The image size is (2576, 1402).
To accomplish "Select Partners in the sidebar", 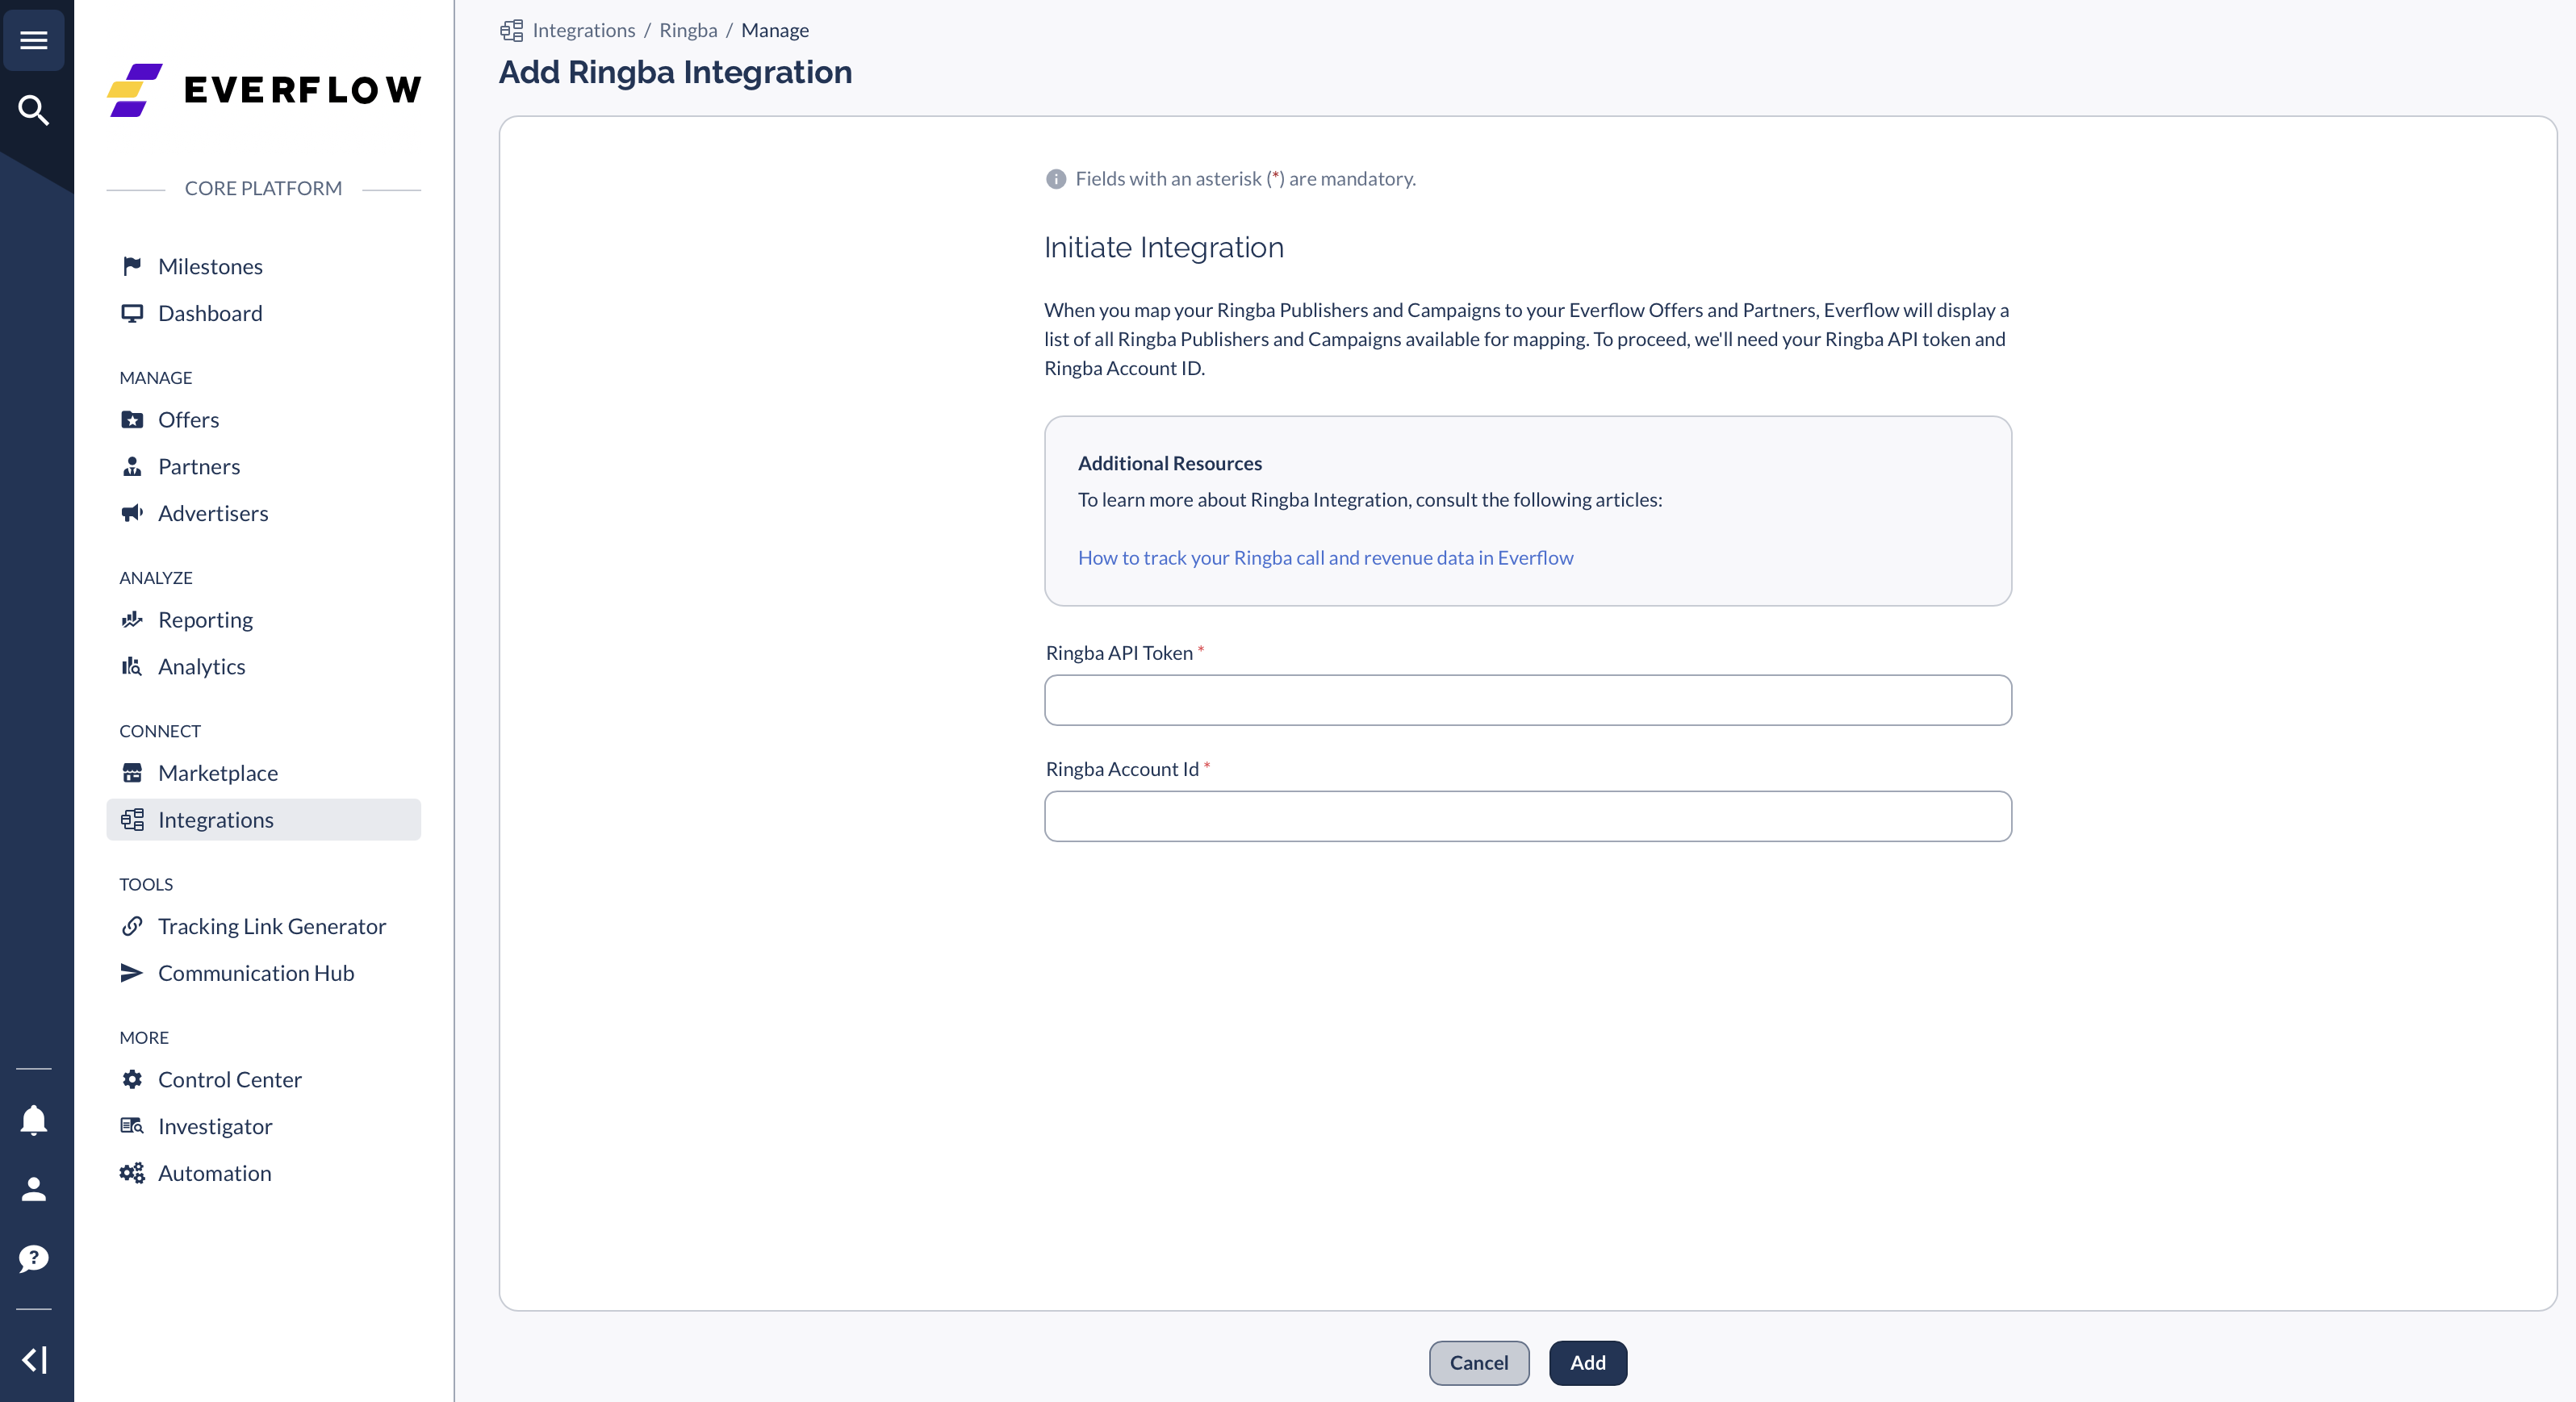I will 199,467.
